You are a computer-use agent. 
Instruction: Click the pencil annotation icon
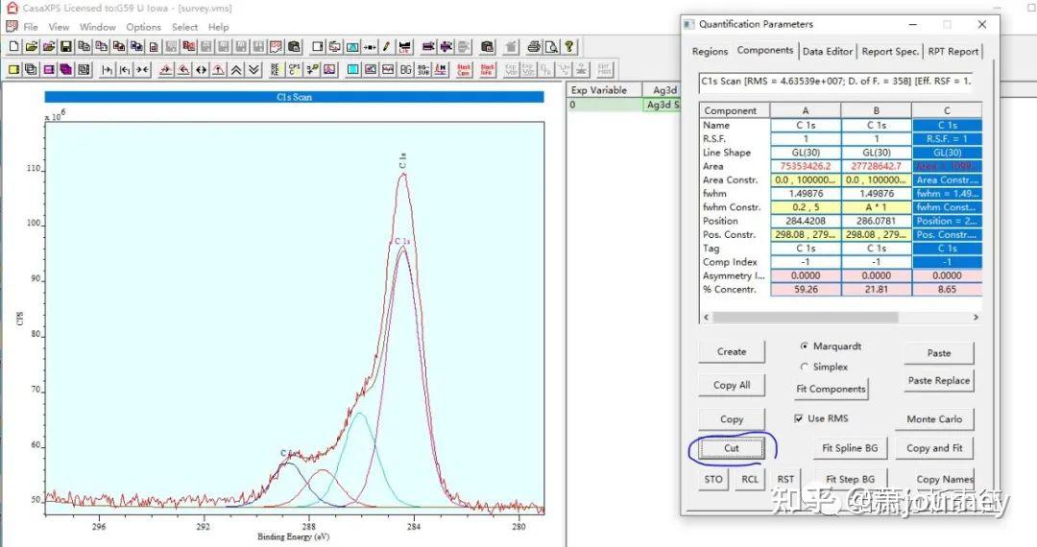(386, 46)
